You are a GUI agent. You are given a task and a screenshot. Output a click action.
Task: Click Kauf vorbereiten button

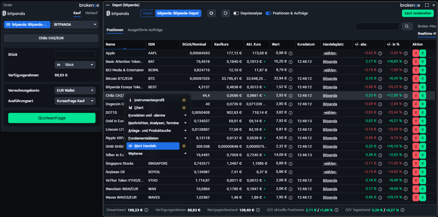point(418,13)
